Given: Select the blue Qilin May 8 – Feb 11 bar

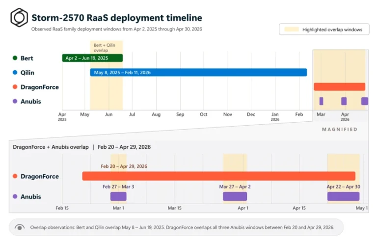Looking at the screenshot, I should tap(198, 72).
